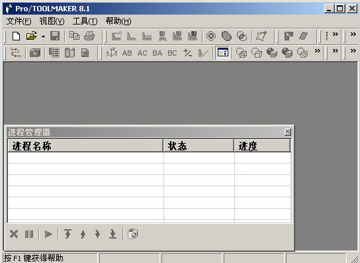The height and width of the screenshot is (263, 360).
Task: Click the solid 3D block icon
Action: [x=35, y=53]
